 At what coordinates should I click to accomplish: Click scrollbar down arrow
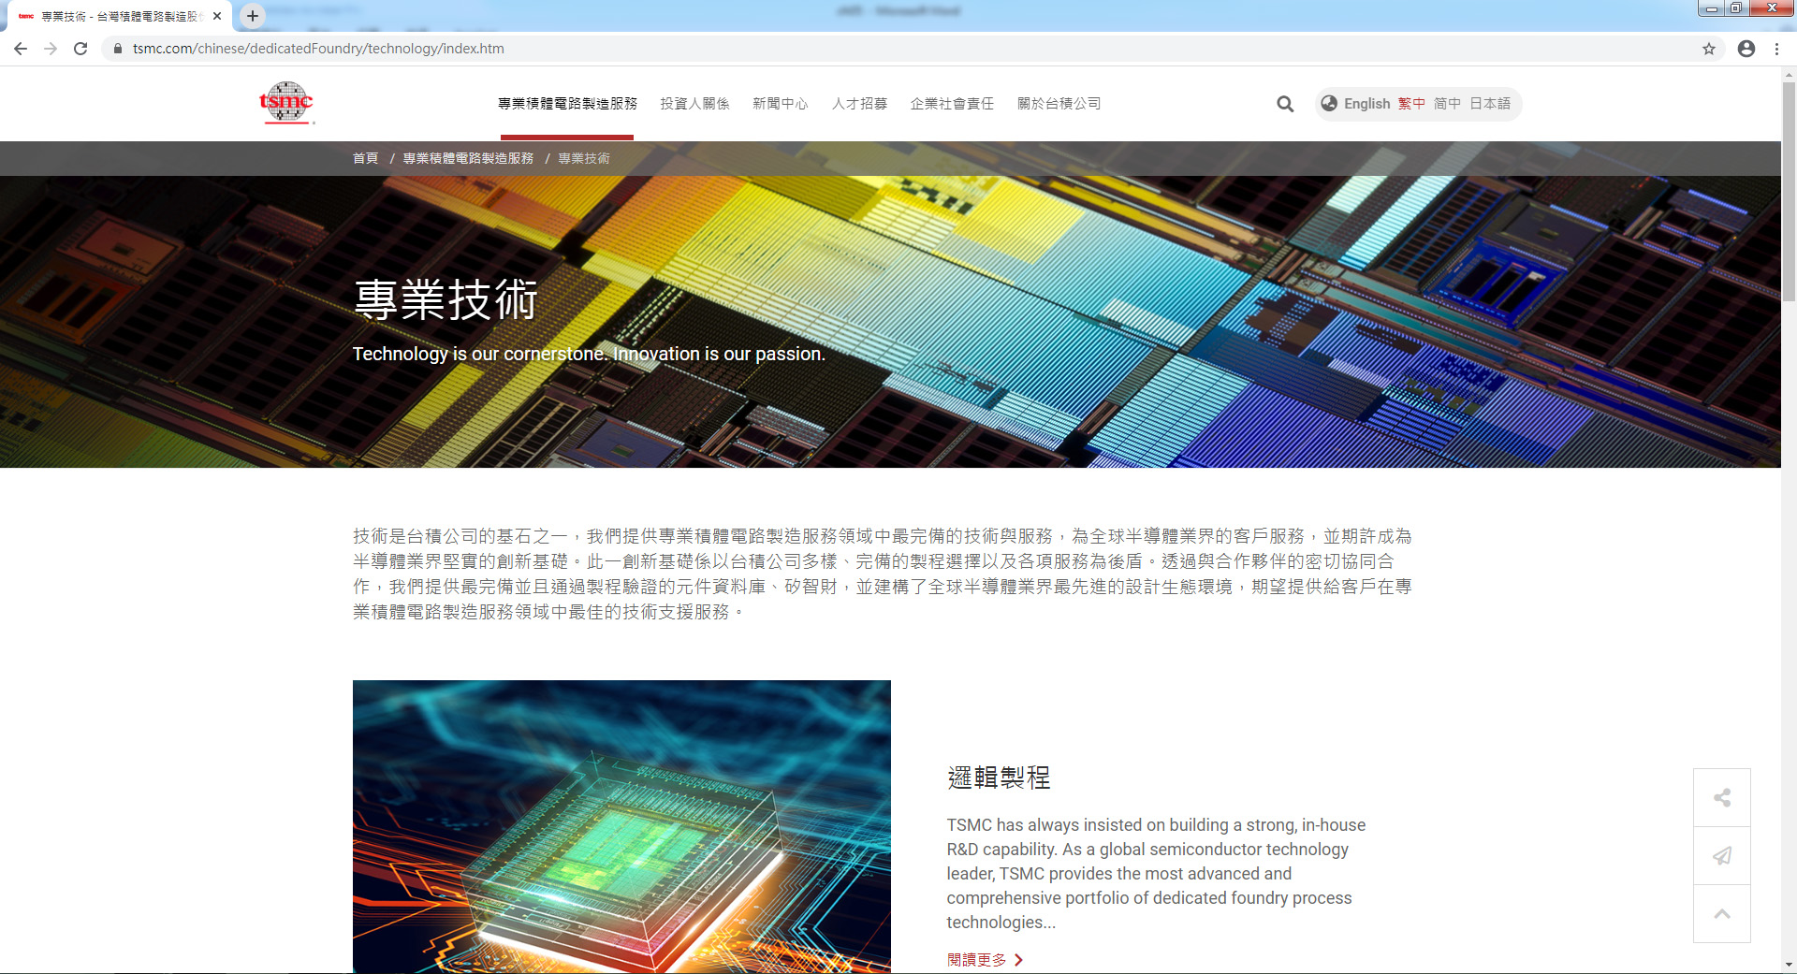coord(1789,964)
